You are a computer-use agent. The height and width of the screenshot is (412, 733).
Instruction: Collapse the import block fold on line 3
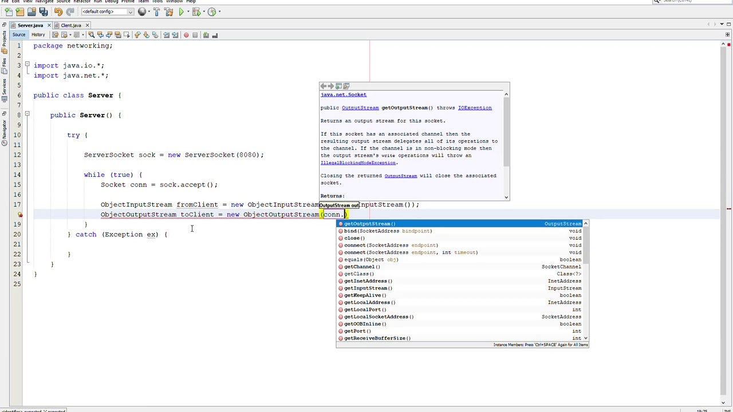(27, 65)
